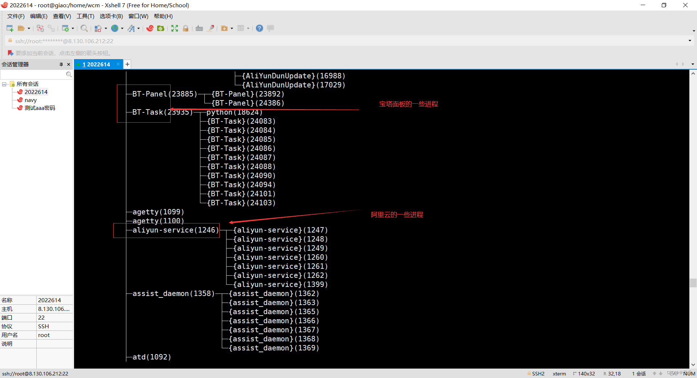Open the encoding globe dropdown arrow
Viewport: 697px width, 378px height.
tap(122, 28)
